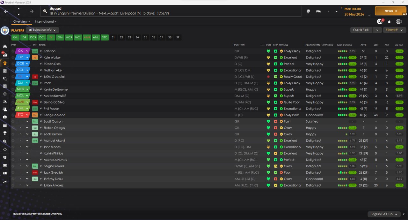This screenshot has height=220, width=408.
Task: Toggle the pick circle for Rúben Dias
Action: pos(13,64)
